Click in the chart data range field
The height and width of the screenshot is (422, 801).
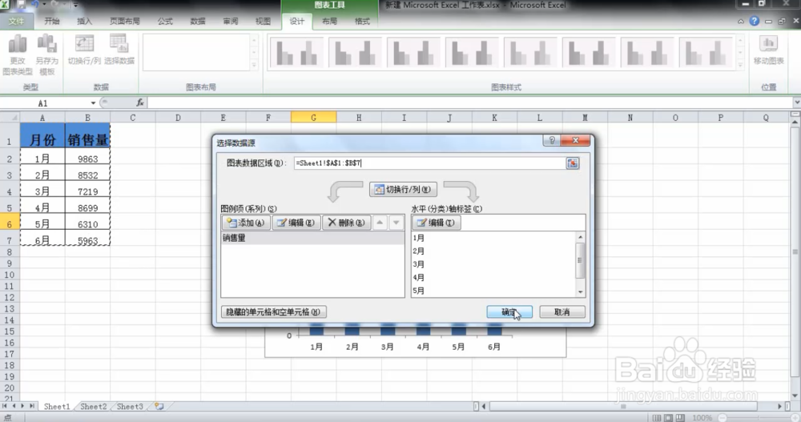(429, 163)
